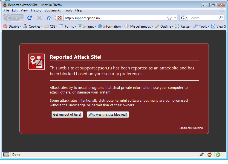Viewport: 228px width, 164px height.
Task: Click the Firebug bug icon in status bar
Action: [201, 154]
